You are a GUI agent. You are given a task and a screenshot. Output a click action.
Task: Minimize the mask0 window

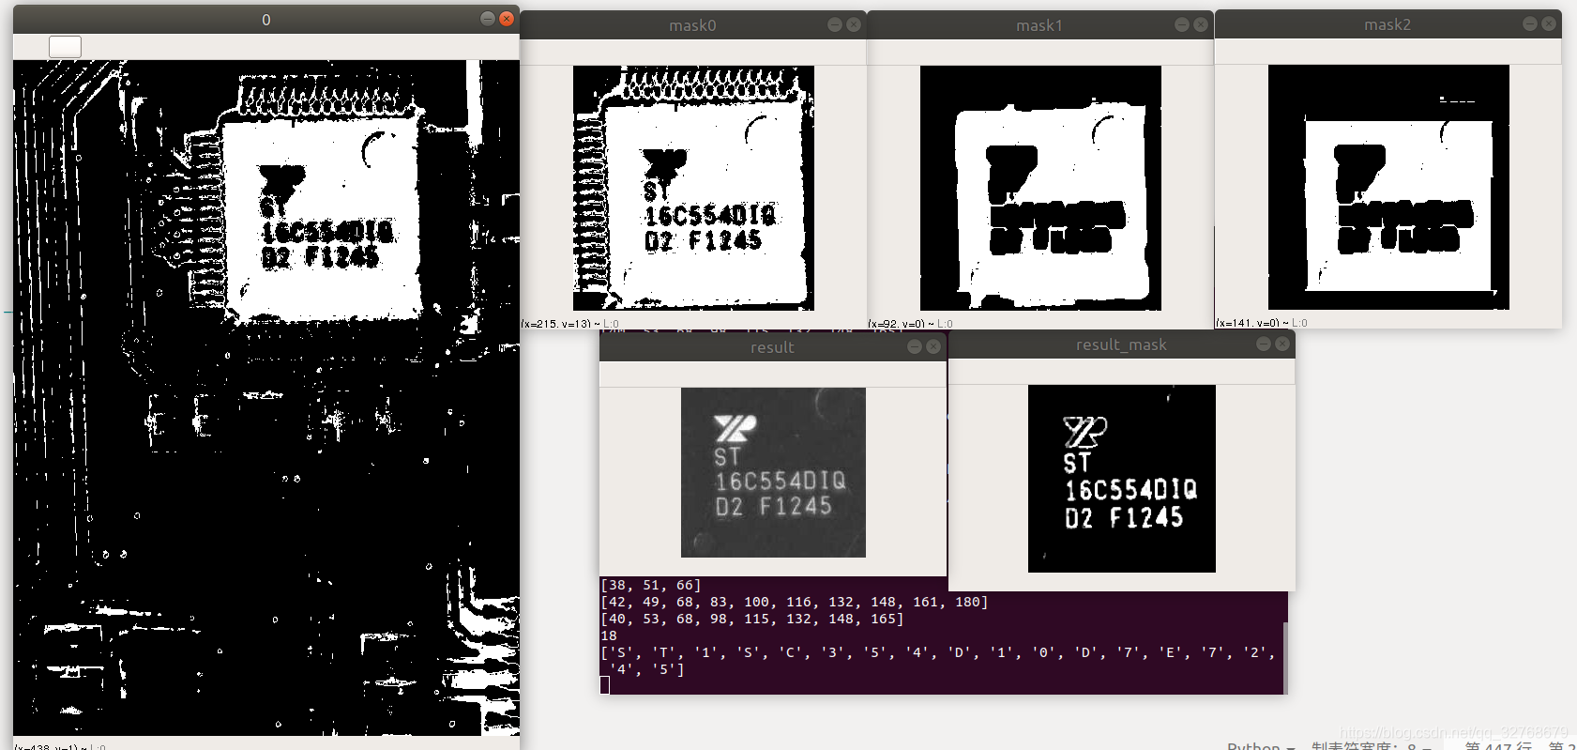[835, 25]
